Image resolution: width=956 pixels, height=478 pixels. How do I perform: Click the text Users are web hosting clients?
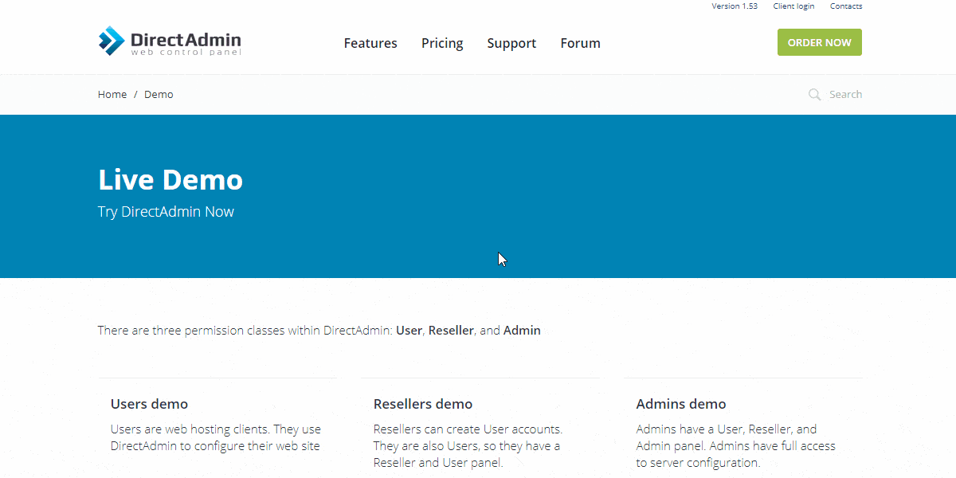point(190,429)
